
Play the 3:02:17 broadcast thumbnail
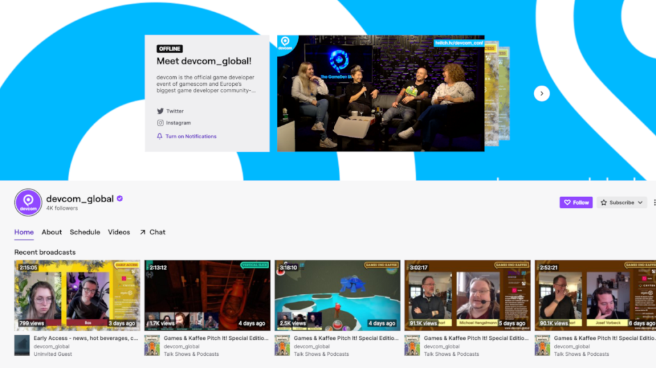468,295
